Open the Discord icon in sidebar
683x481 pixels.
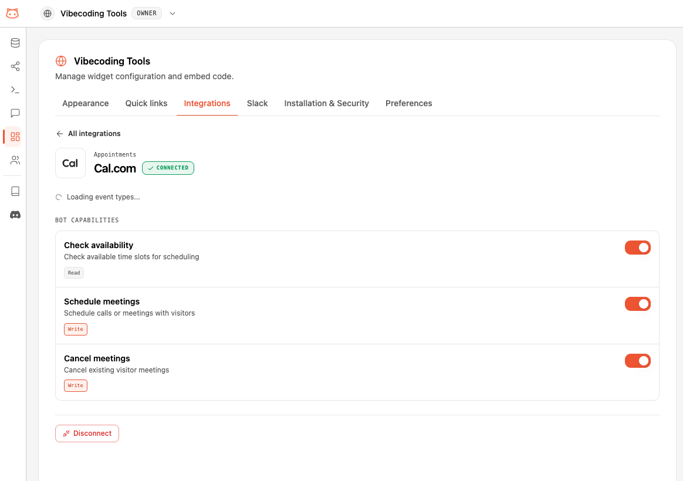pos(15,215)
